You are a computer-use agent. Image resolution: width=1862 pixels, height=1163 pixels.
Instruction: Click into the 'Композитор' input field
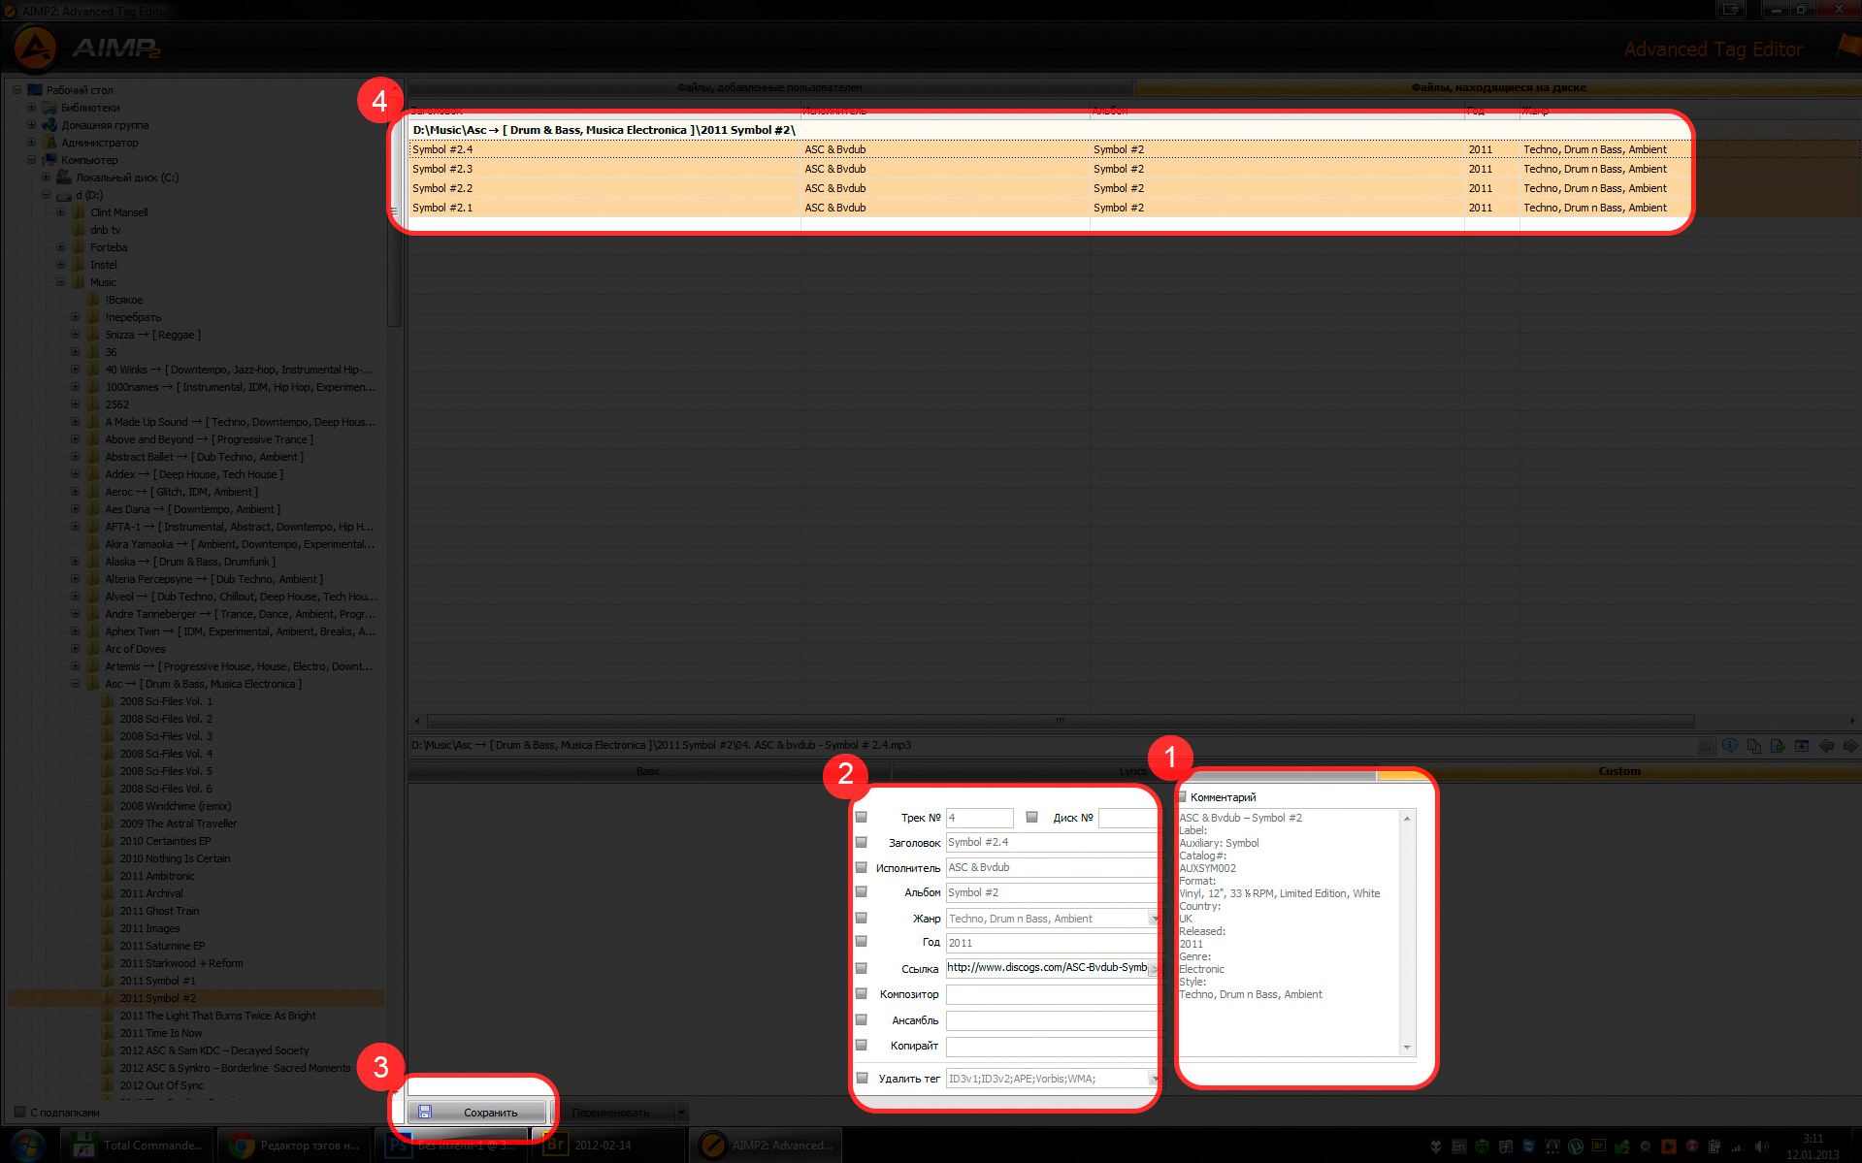1051,994
